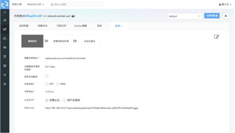Click the 仓库类型 field label
The width and height of the screenshot is (235, 133).
[29, 84]
